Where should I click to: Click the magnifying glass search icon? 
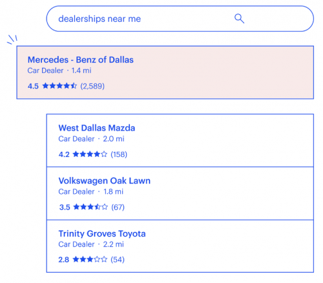[x=239, y=19]
